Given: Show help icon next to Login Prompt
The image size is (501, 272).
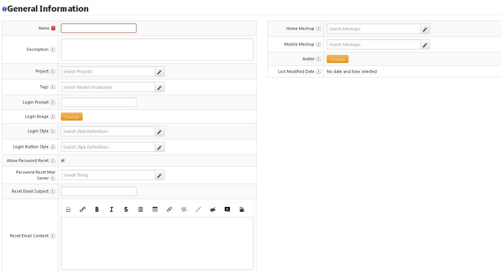Looking at the screenshot, I should (x=53, y=102).
